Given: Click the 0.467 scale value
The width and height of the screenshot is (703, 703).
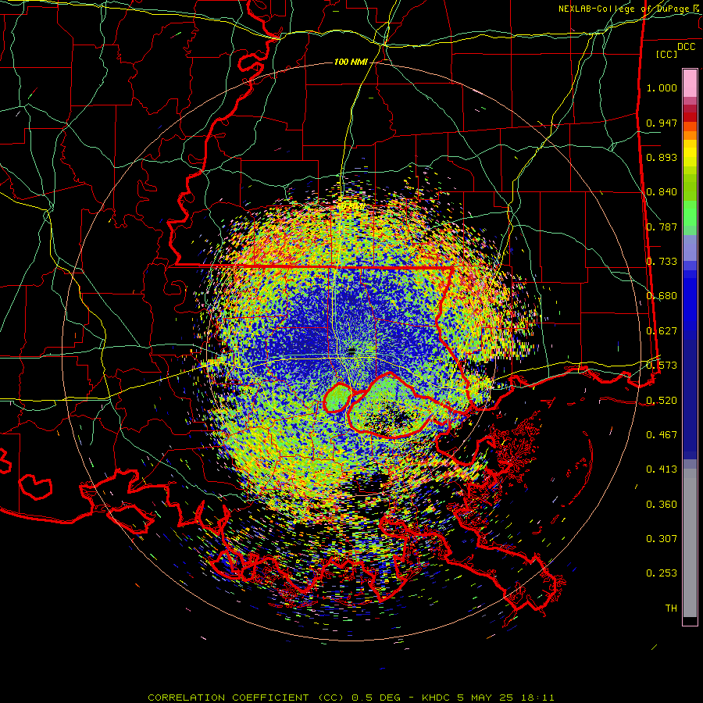Looking at the screenshot, I should click(x=662, y=435).
